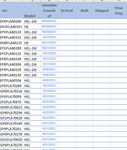
Task: Select VIN cell EP7PLA60104
Action: pos(12,80)
